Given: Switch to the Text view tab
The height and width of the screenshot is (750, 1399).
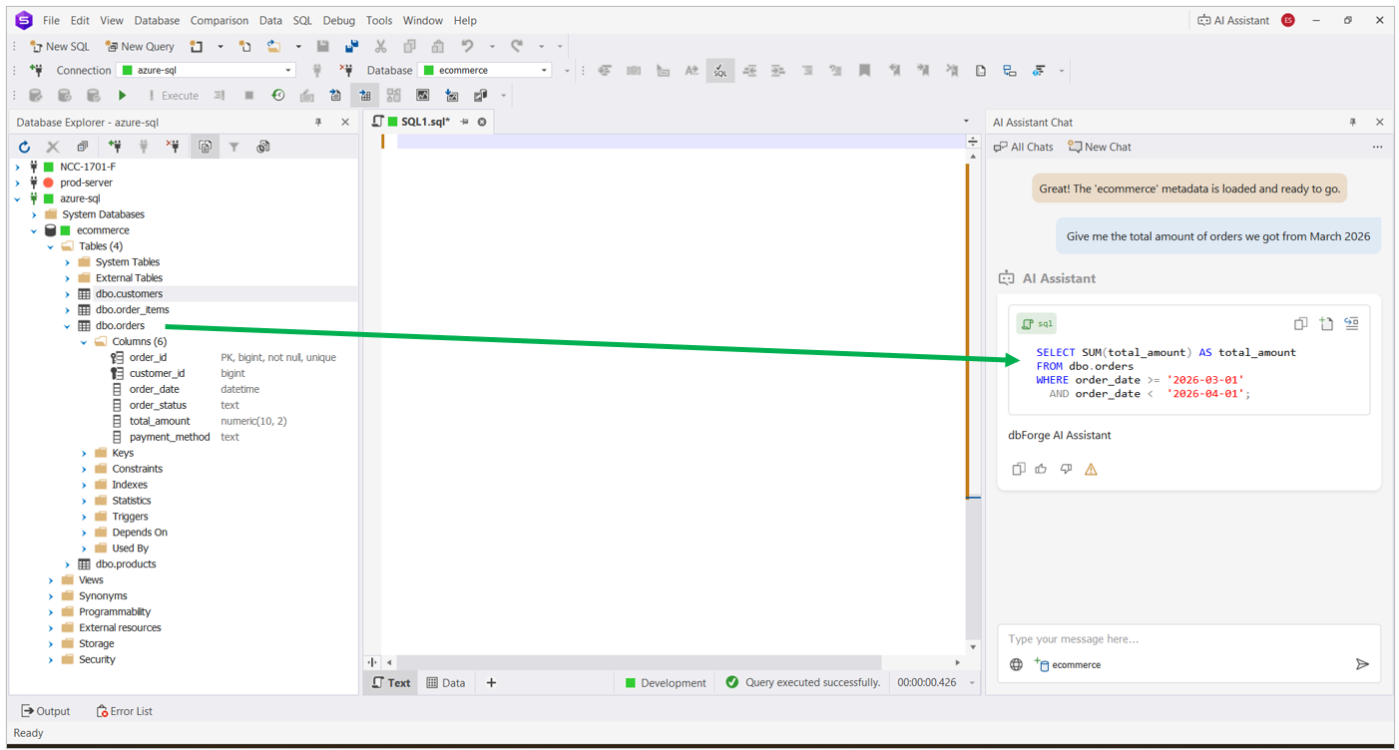Looking at the screenshot, I should [391, 683].
